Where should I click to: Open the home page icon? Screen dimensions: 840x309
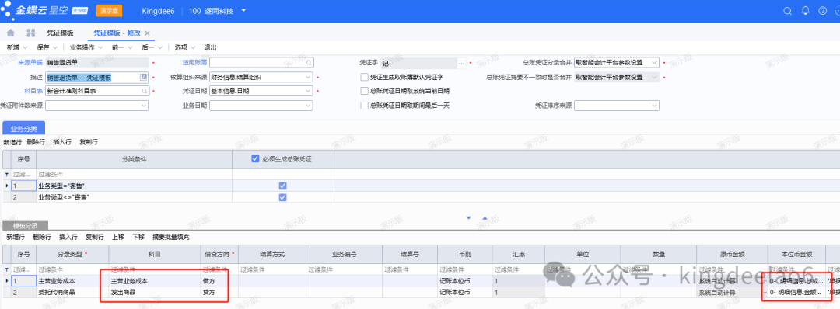pos(11,33)
